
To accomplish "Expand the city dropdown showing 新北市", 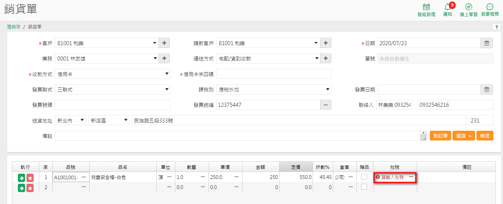I will tap(82, 120).
